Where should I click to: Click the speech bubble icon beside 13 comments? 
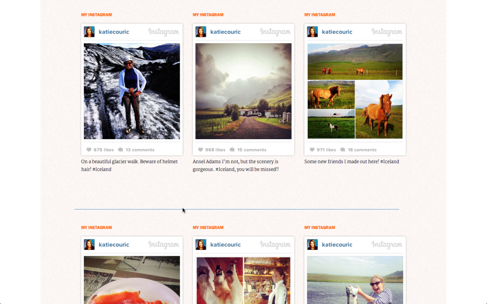coord(120,149)
